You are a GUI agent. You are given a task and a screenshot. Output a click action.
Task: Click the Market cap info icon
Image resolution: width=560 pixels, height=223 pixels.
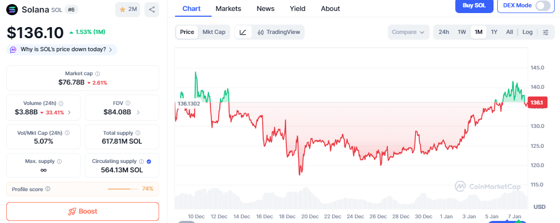(x=98, y=74)
